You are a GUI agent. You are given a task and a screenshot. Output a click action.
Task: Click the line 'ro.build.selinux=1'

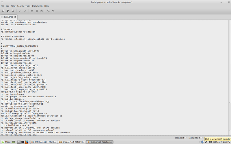pyautogui.click(x=12, y=99)
